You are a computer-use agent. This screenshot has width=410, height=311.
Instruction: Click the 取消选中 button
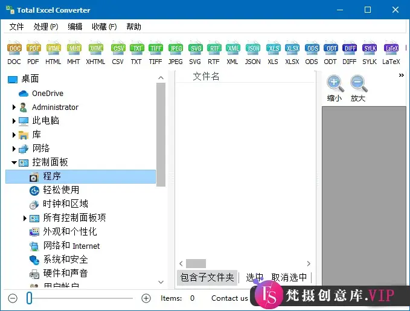pos(289,278)
